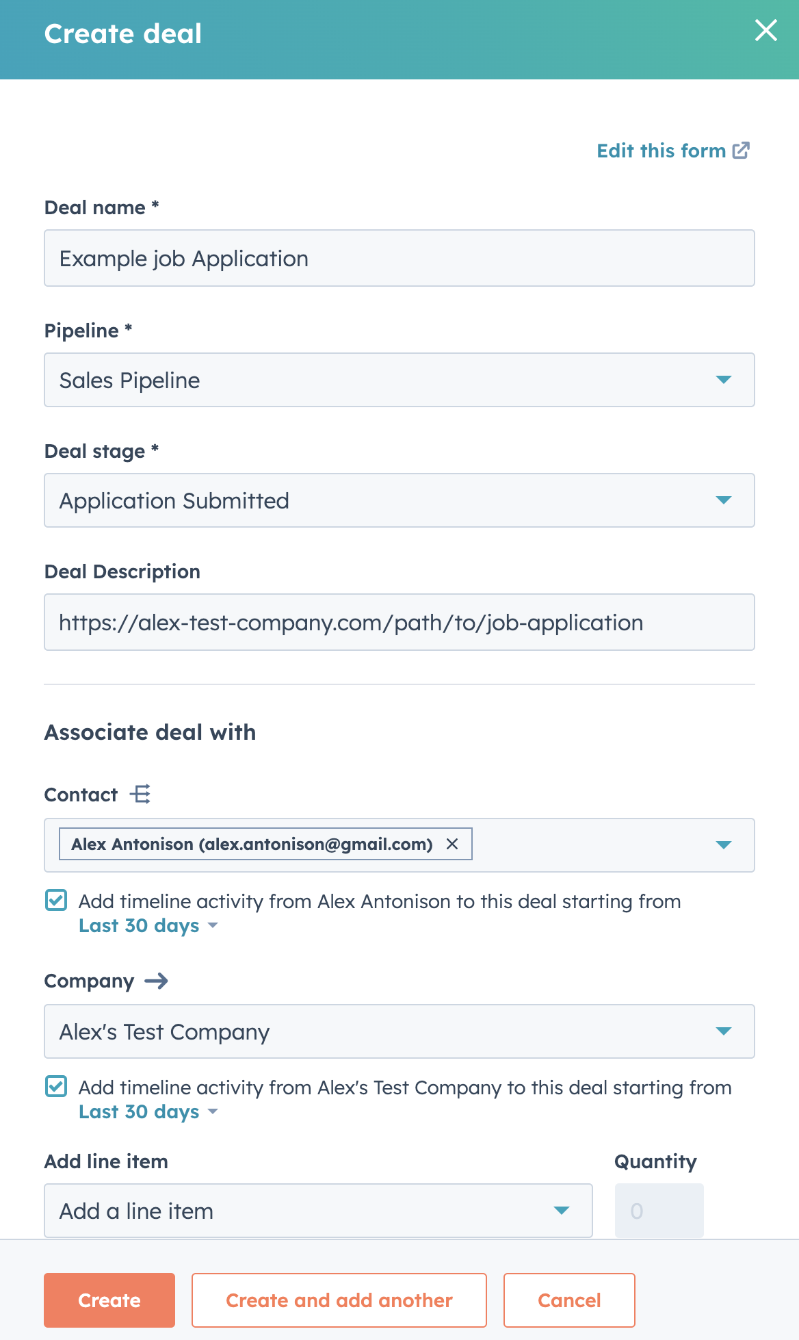Image resolution: width=799 pixels, height=1340 pixels.
Task: Uncheck timeline activity from Alex Antonison checkbox
Action: point(56,900)
